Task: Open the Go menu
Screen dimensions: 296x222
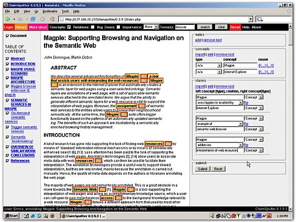Action: [x=36, y=11]
